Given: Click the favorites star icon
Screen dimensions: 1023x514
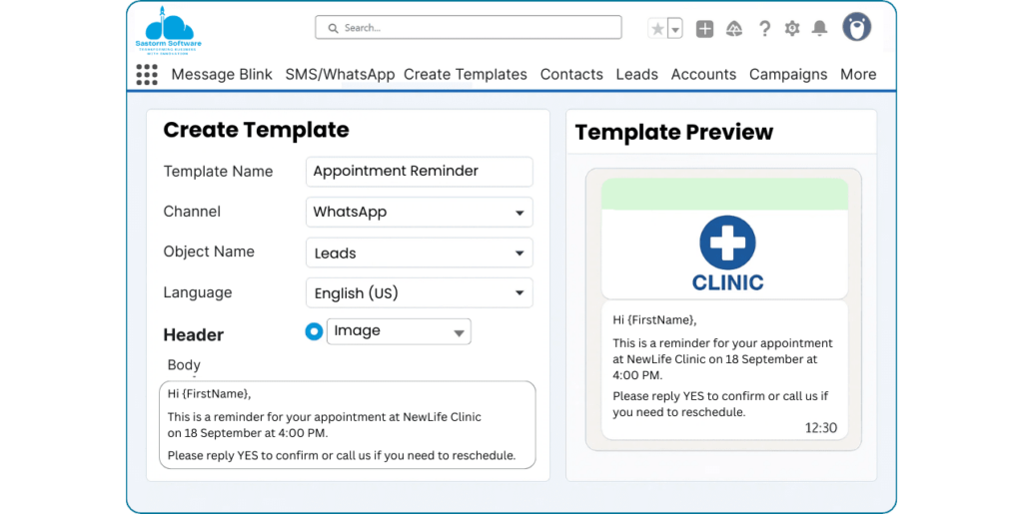Looking at the screenshot, I should [x=657, y=29].
